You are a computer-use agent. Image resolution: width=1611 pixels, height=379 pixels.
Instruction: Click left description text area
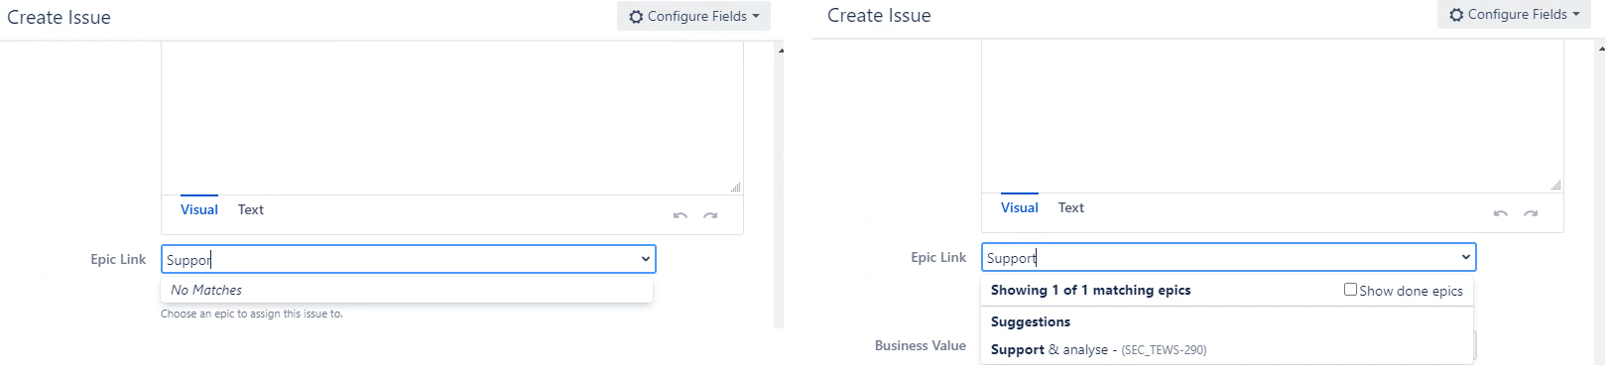point(452,118)
